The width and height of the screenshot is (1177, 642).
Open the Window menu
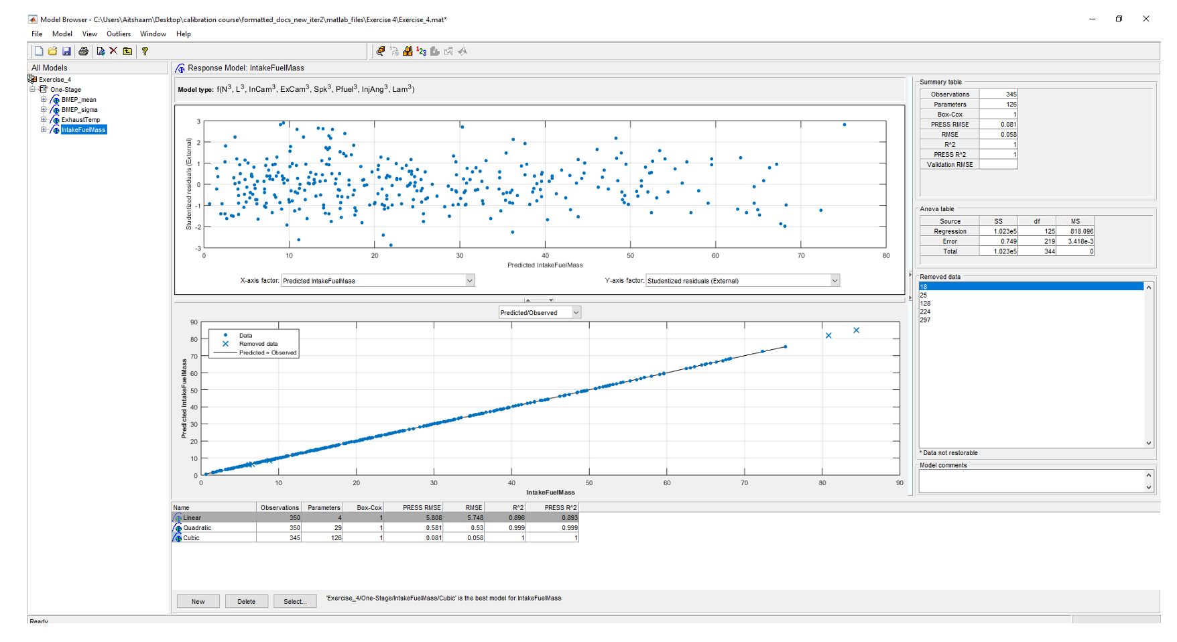[x=153, y=34]
